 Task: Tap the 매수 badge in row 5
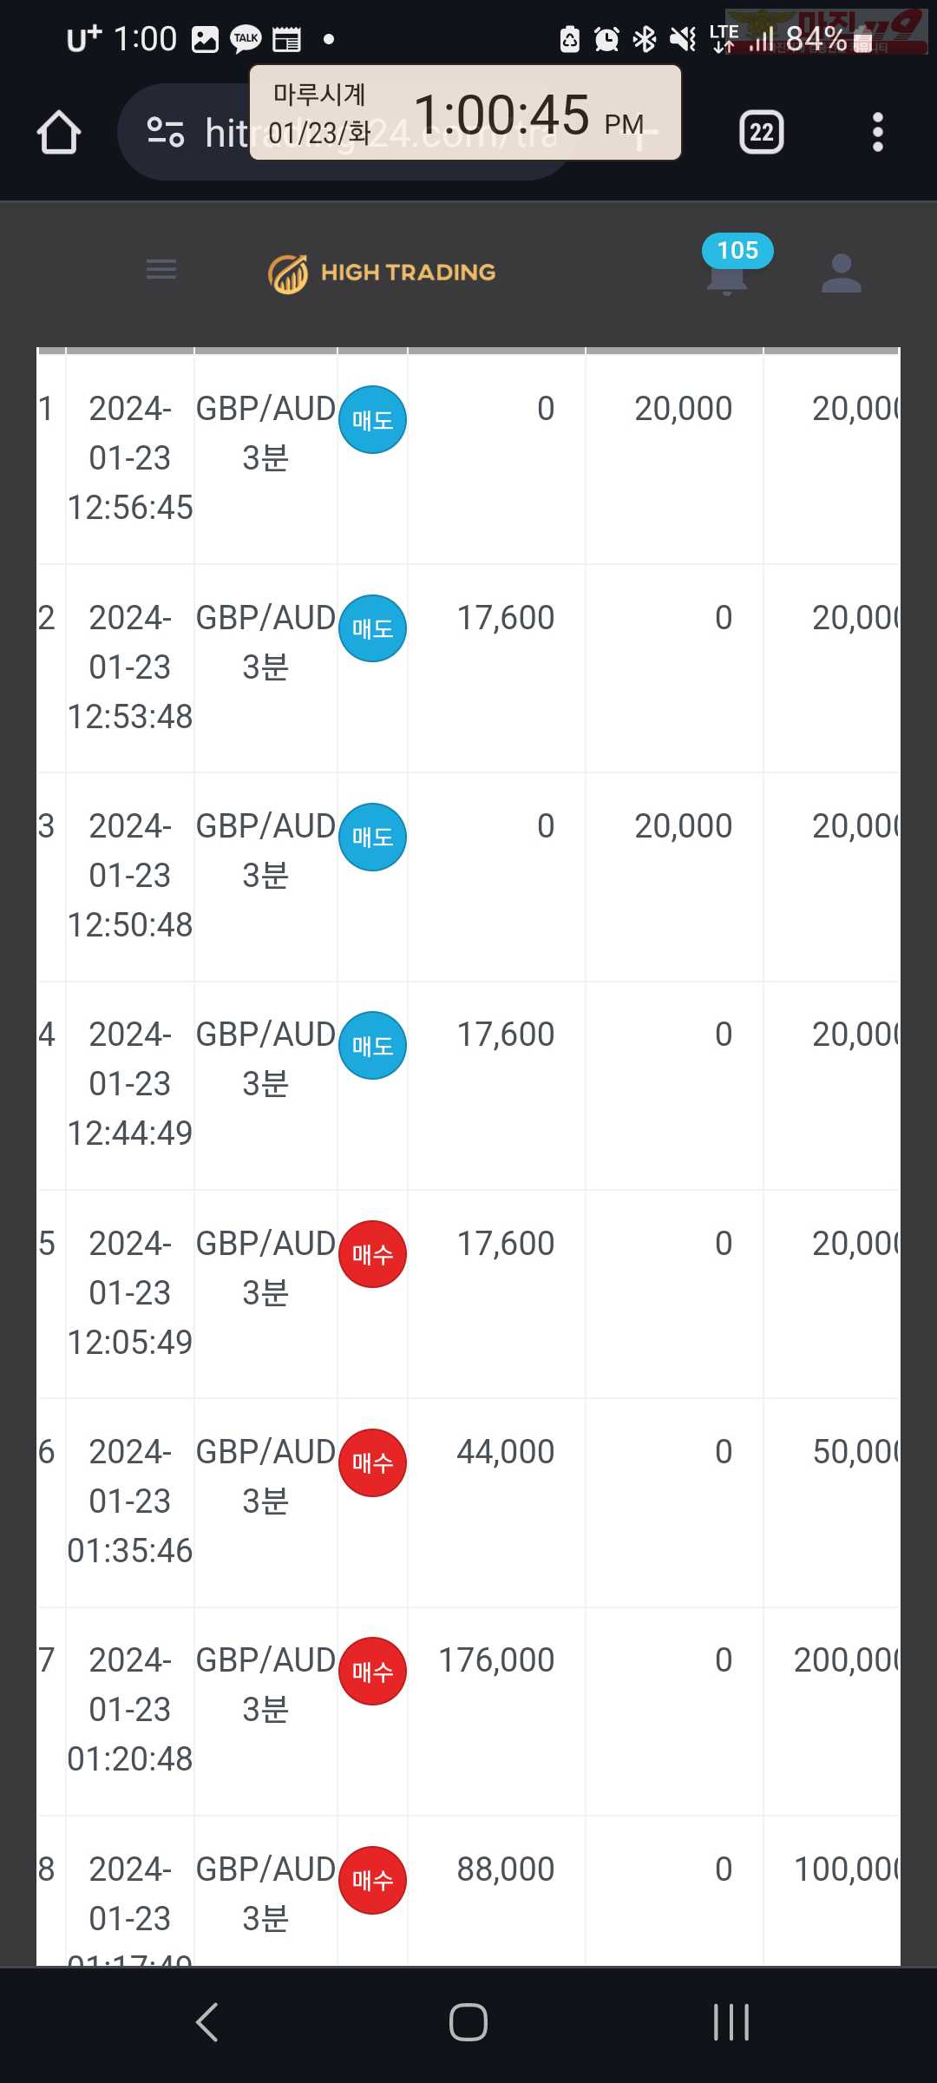click(372, 1254)
